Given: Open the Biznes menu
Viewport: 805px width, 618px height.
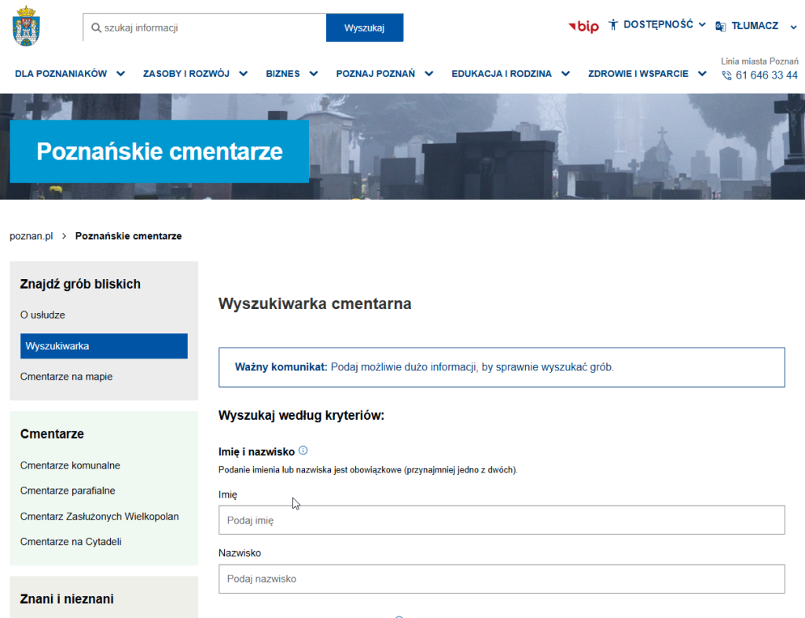Looking at the screenshot, I should pyautogui.click(x=283, y=74).
